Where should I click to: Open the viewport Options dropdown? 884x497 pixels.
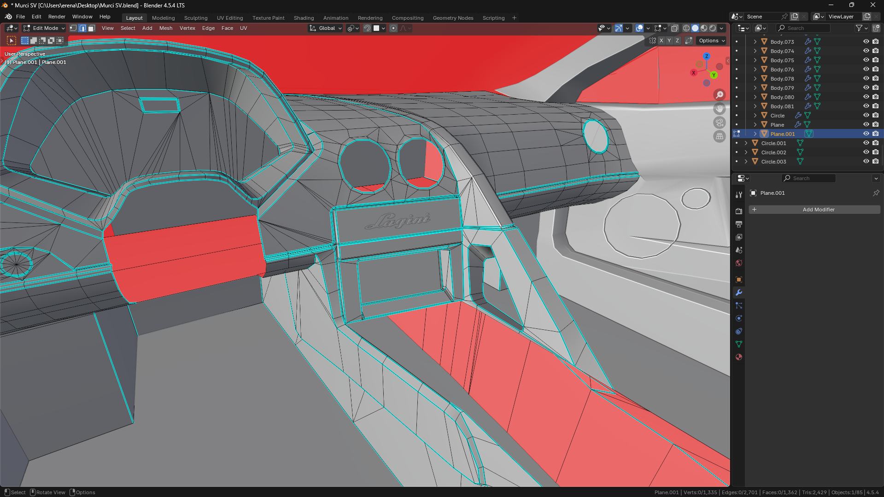coord(712,41)
